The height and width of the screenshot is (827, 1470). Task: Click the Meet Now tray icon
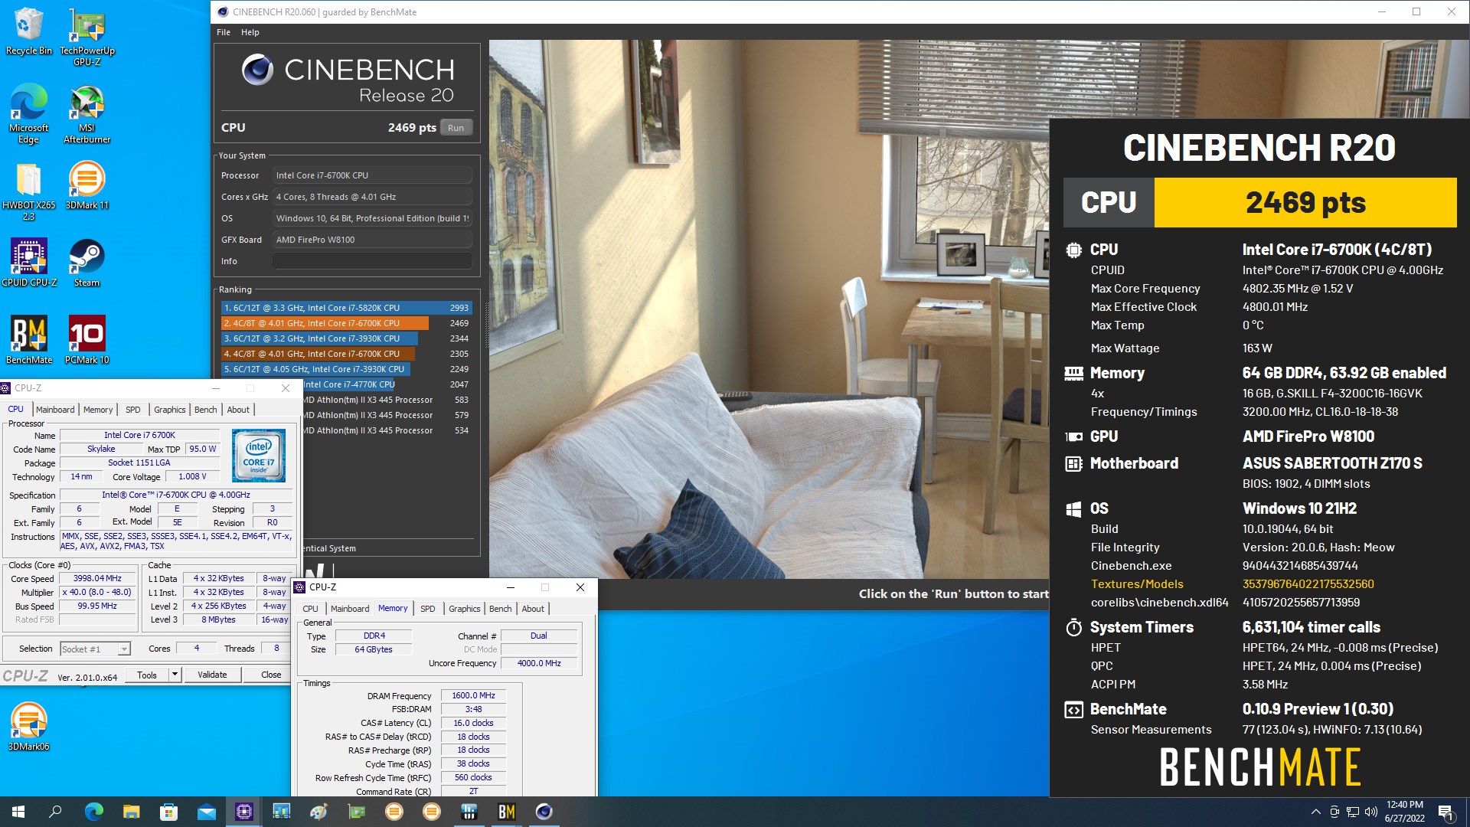(1334, 812)
